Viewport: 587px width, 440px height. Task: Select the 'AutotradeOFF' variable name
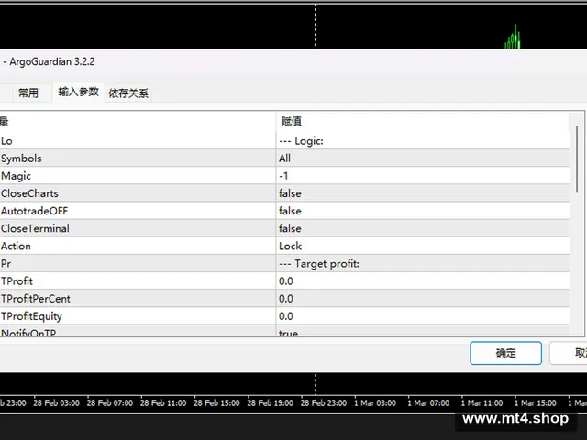pos(35,211)
